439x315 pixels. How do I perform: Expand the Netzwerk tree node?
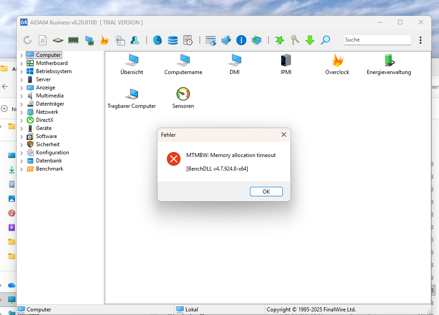click(x=22, y=112)
